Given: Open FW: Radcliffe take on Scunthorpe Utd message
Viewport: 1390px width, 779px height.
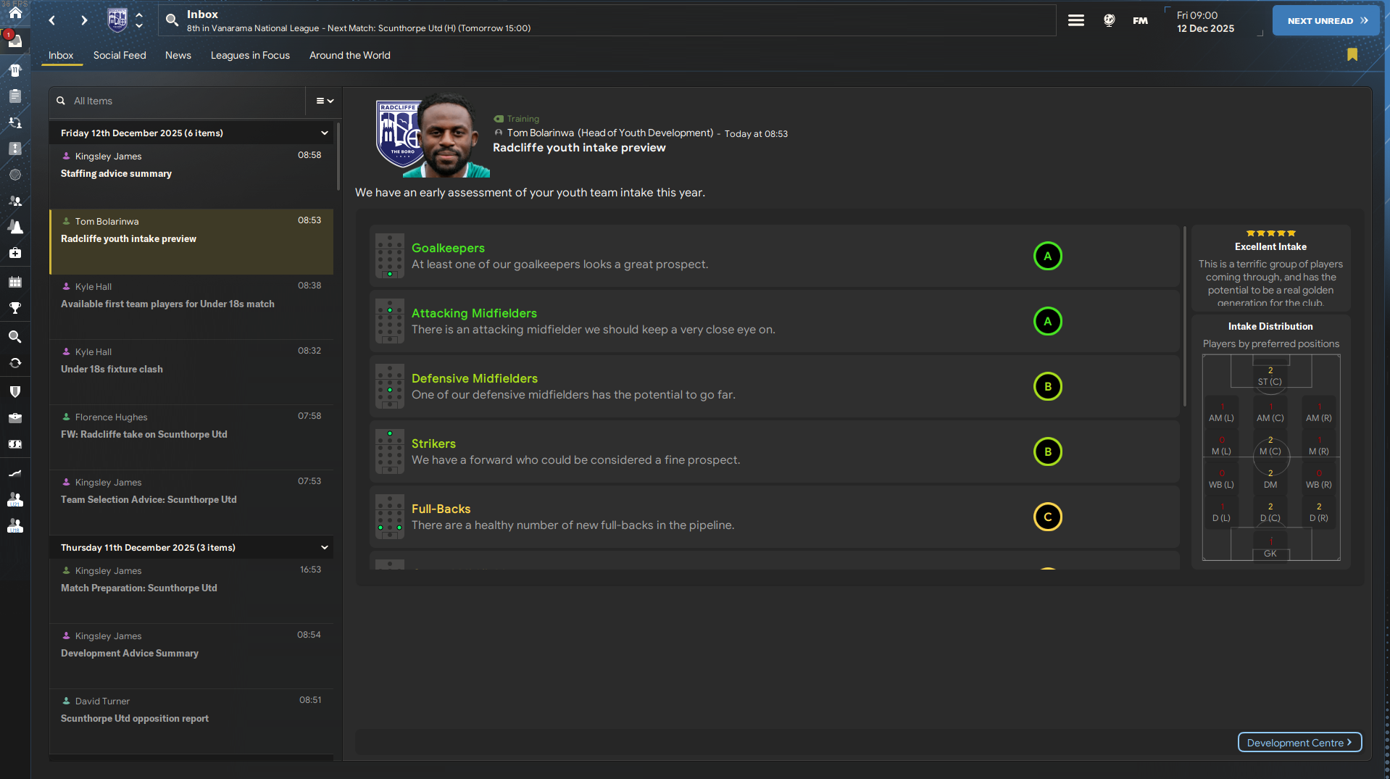Looking at the screenshot, I should point(191,437).
